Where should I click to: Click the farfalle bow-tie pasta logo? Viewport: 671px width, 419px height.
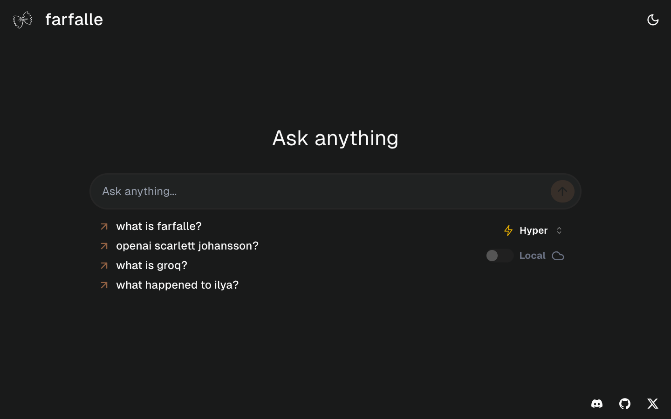coord(22,20)
